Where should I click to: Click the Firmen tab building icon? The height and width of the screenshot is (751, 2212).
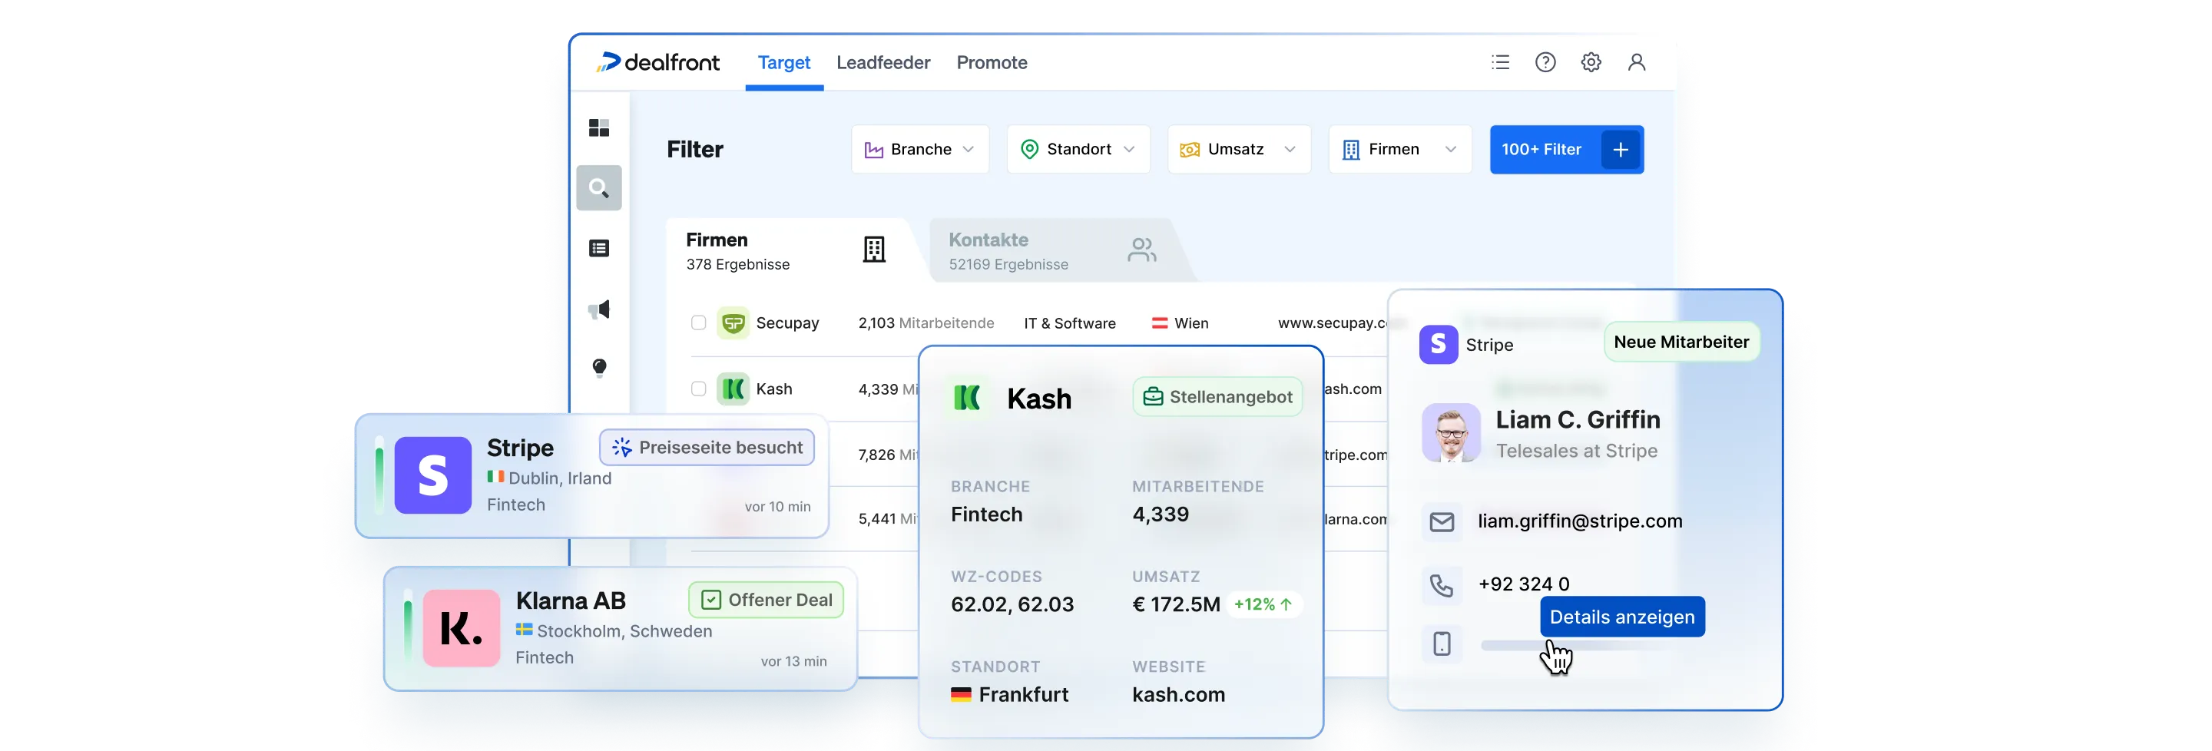873,250
